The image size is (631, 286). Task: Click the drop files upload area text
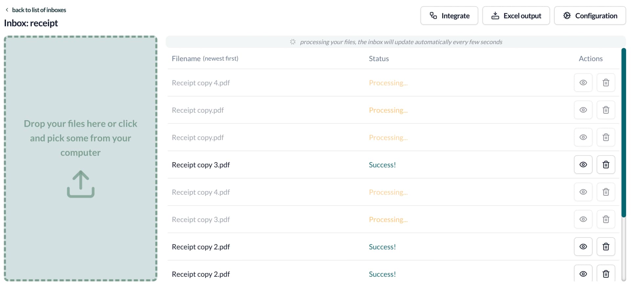pyautogui.click(x=81, y=138)
